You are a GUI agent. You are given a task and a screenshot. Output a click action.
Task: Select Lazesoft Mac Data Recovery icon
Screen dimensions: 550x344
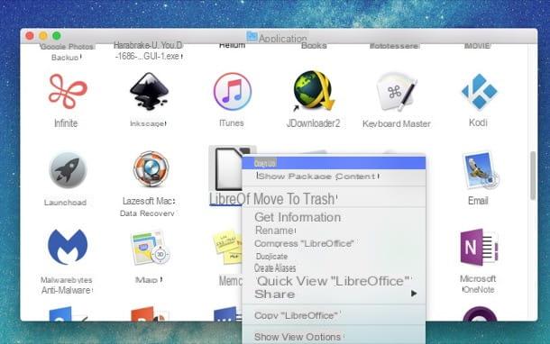pos(151,168)
